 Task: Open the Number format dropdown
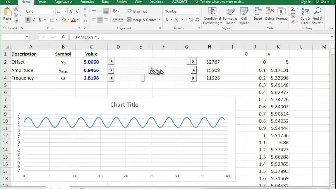pyautogui.click(x=198, y=11)
